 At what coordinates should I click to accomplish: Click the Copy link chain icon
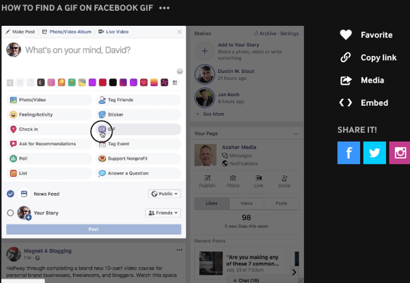pos(346,57)
